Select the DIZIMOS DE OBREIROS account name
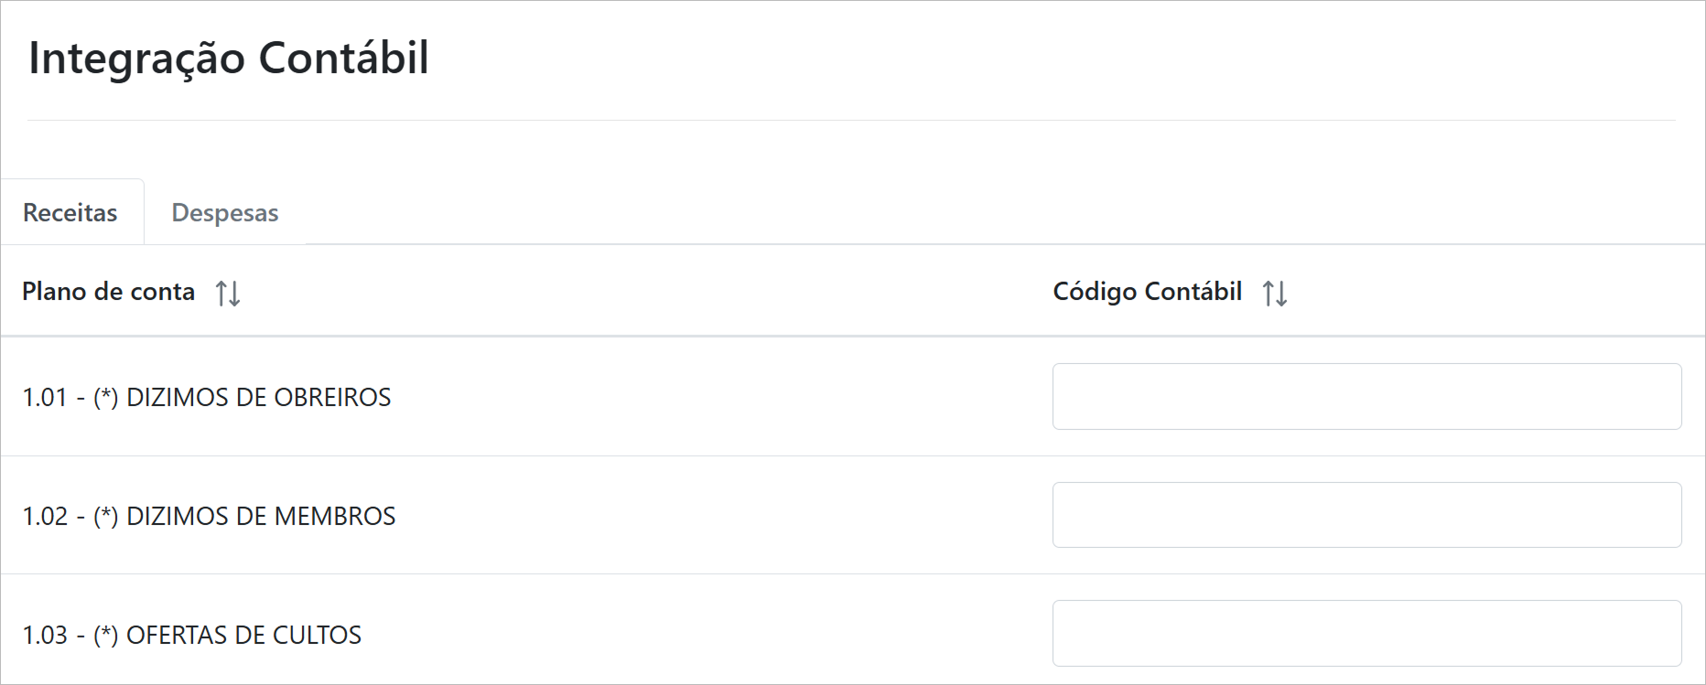Image resolution: width=1706 pixels, height=685 pixels. point(259,398)
